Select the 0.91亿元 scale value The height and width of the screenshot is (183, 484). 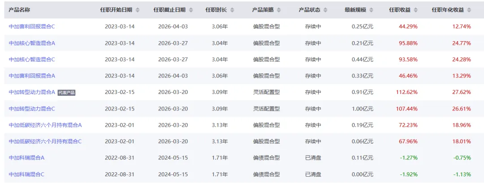tap(363, 92)
